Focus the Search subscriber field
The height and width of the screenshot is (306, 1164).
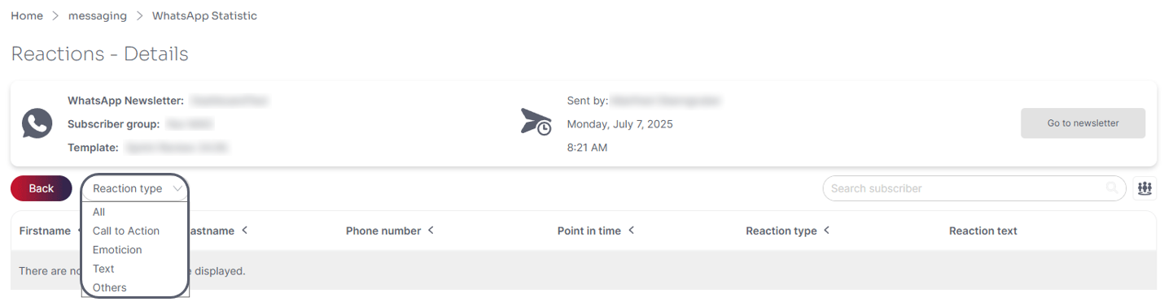pos(974,188)
